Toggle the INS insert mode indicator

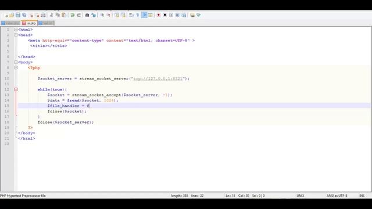point(362,196)
